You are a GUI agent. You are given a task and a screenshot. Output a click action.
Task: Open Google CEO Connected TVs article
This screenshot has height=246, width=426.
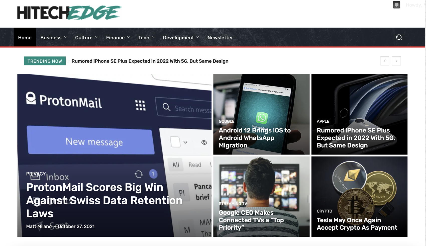coord(251,220)
